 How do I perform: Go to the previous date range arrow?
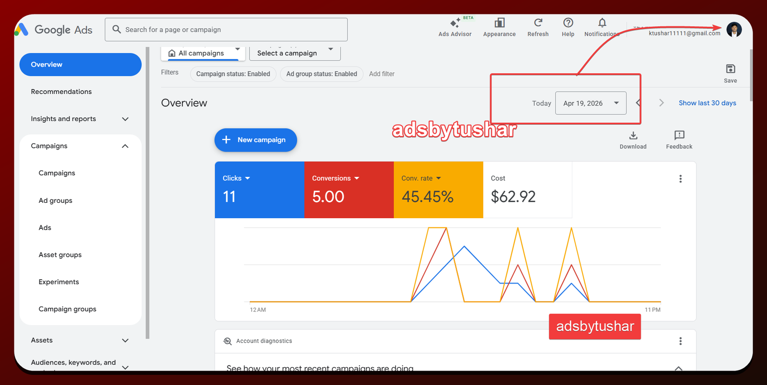(638, 103)
